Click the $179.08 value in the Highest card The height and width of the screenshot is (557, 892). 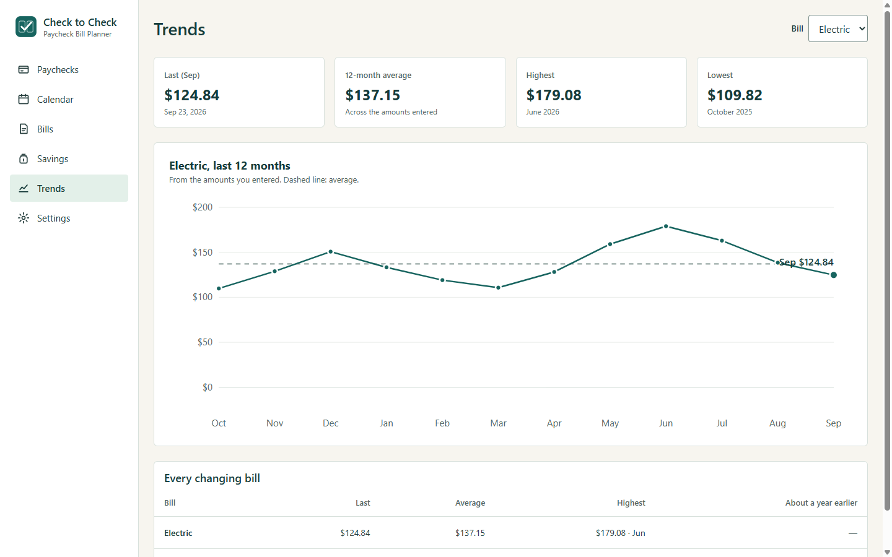(554, 95)
